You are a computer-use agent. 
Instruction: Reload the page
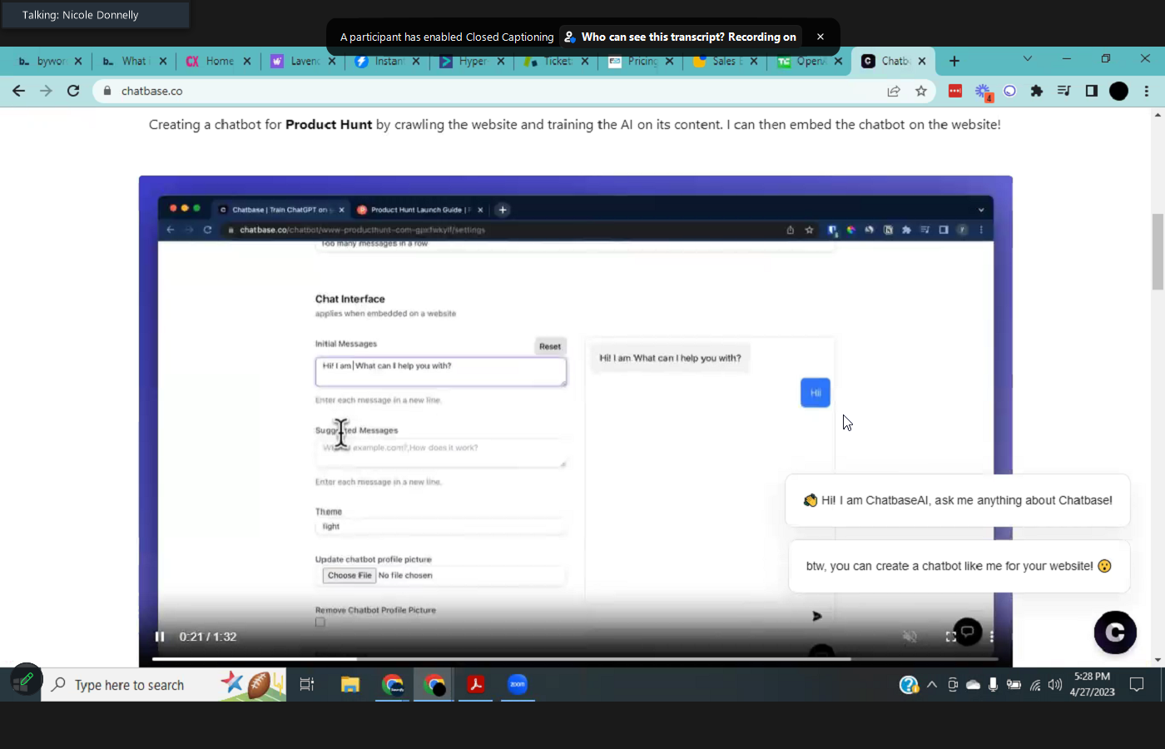73,92
